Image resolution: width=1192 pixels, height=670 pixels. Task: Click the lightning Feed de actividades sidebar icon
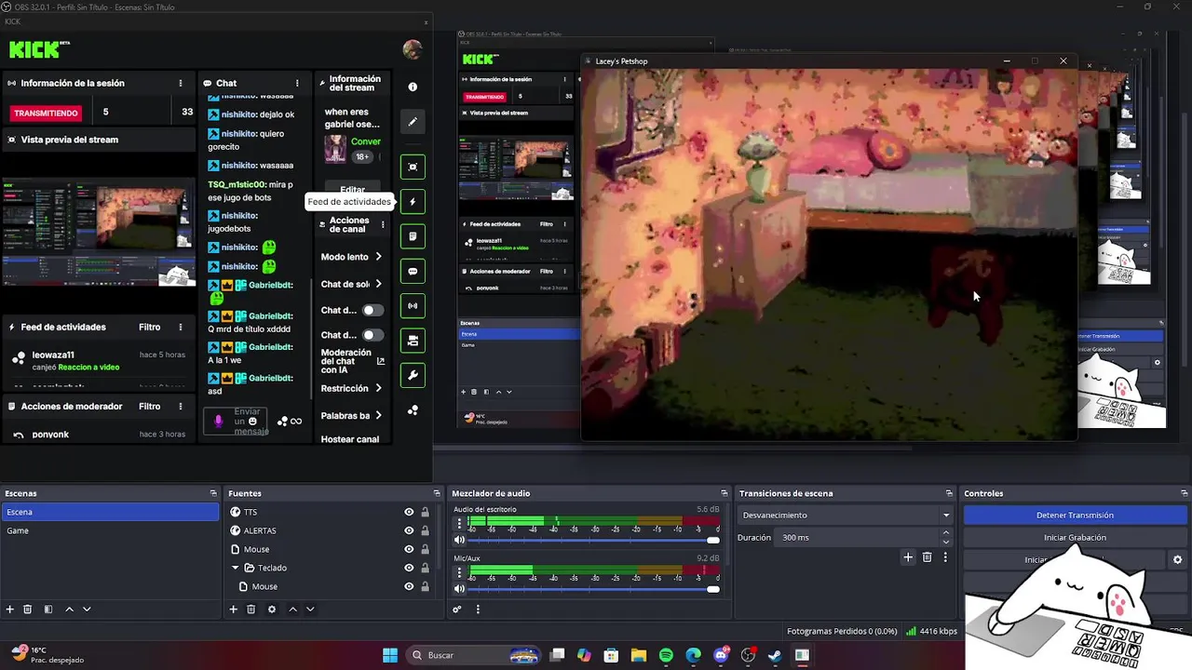coord(413,202)
